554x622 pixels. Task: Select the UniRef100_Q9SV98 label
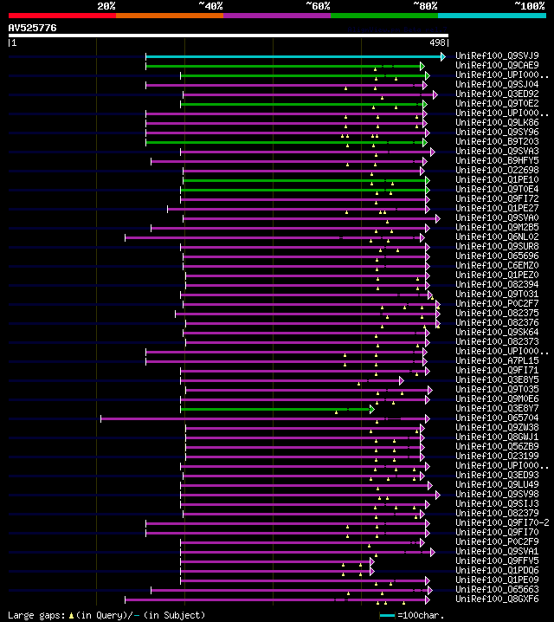pyautogui.click(x=497, y=494)
